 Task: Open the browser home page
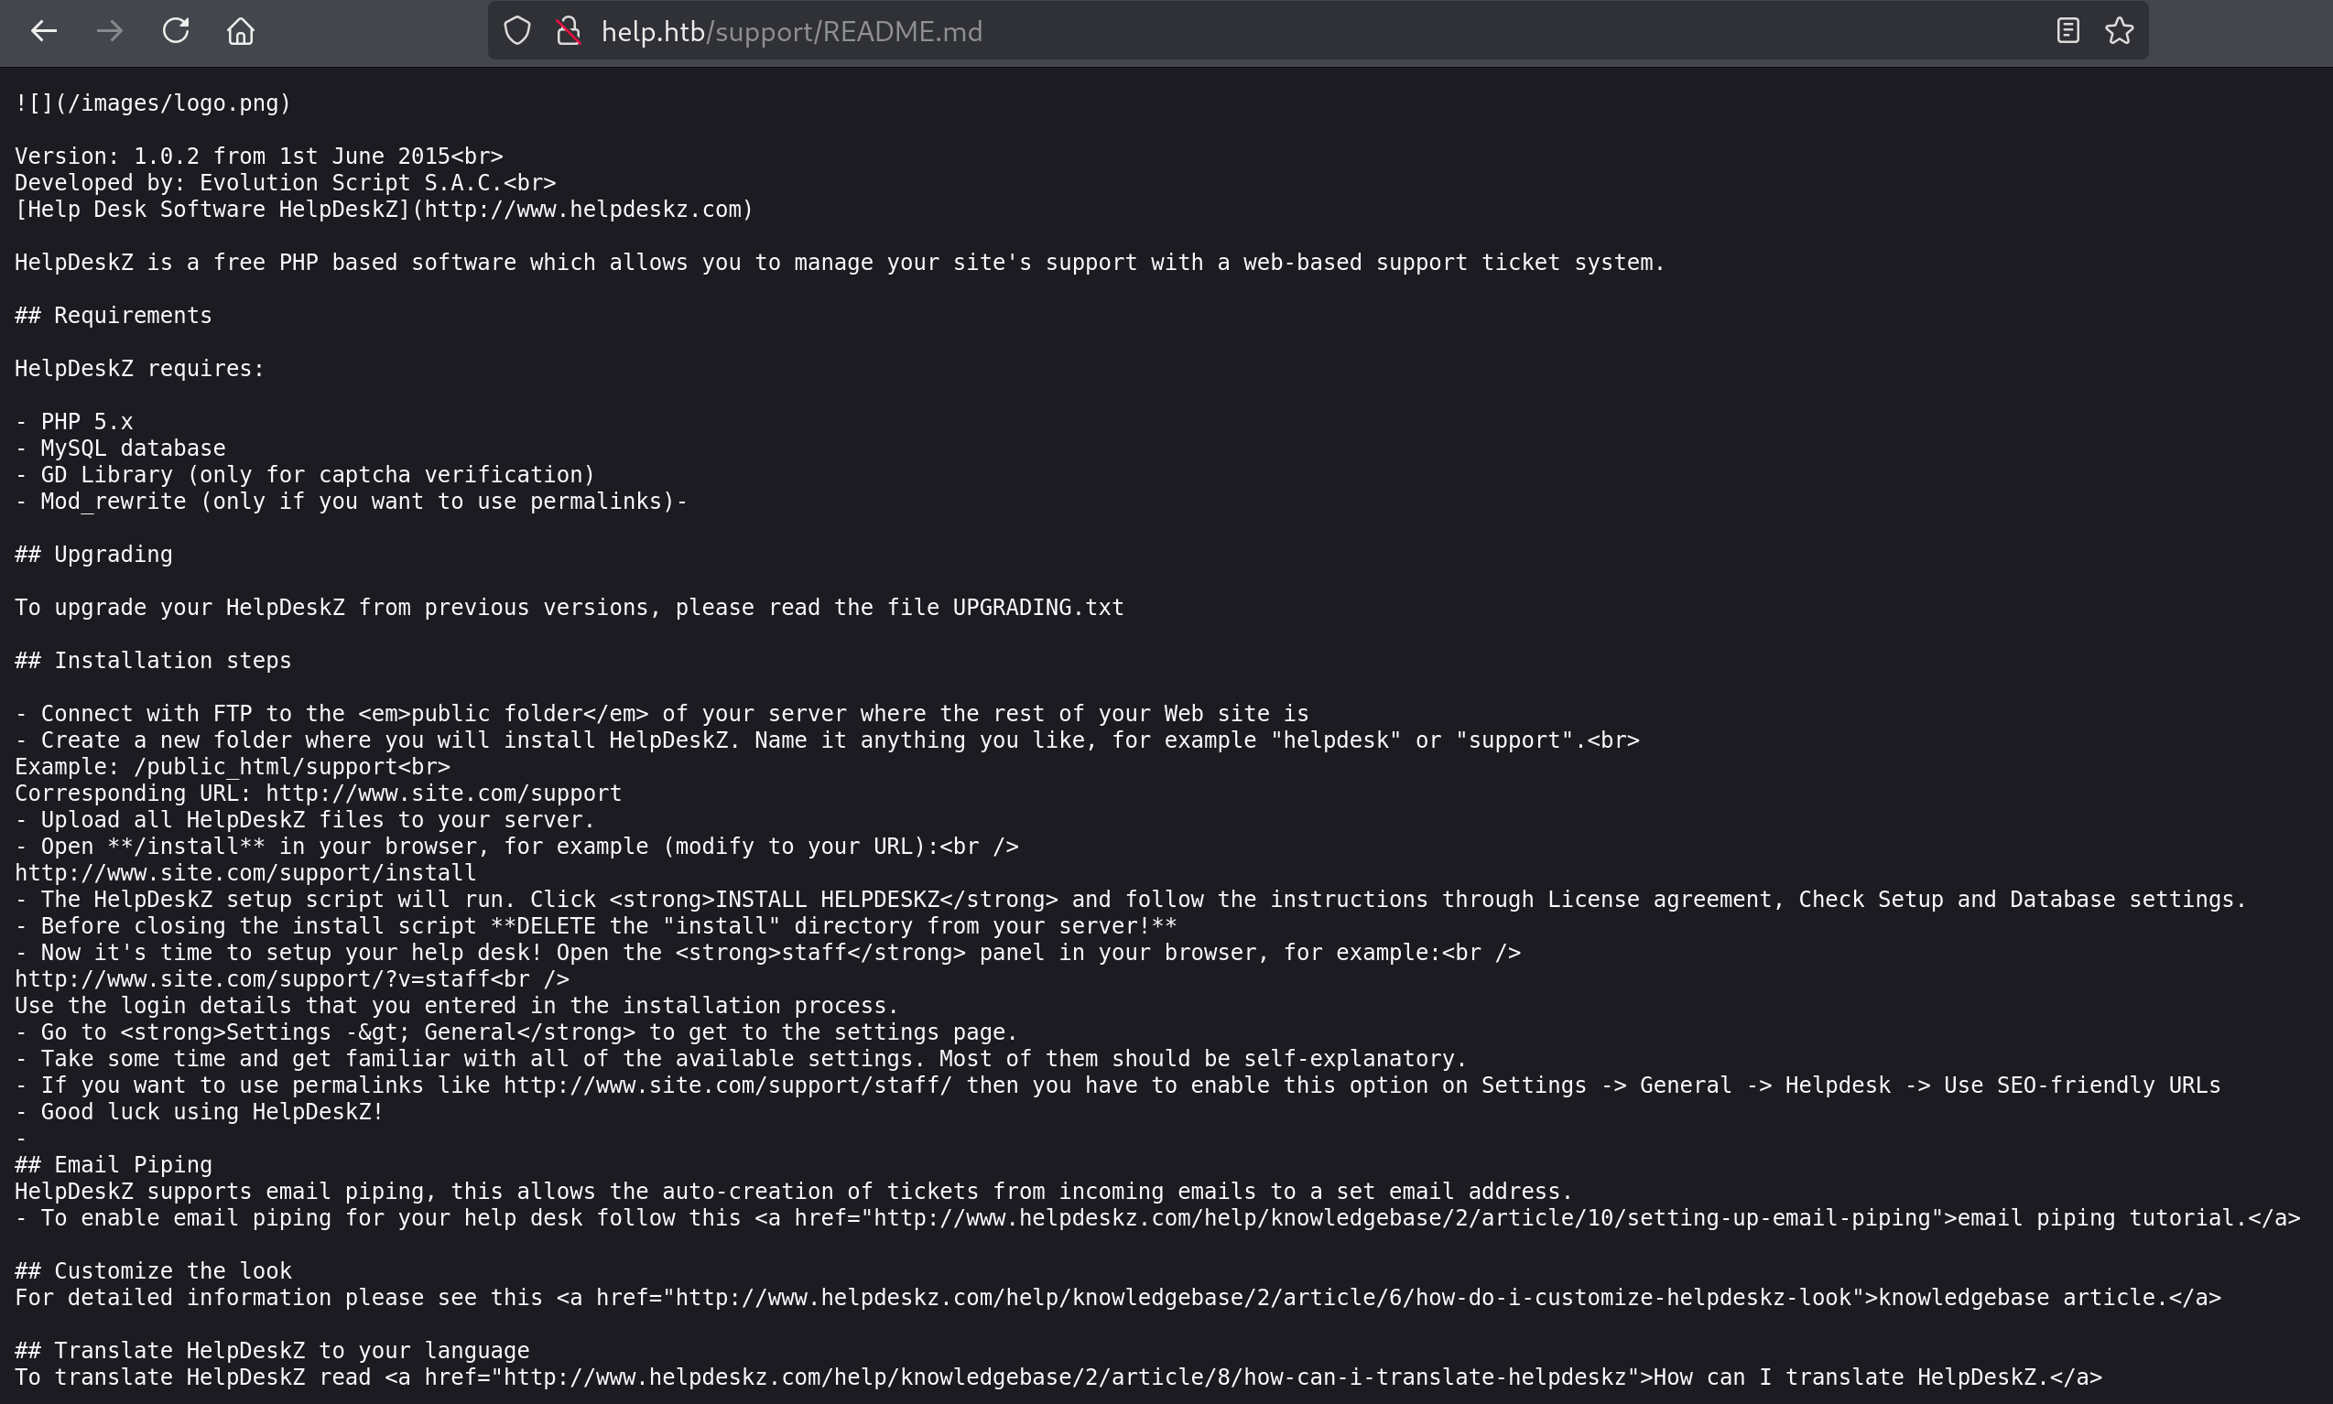pyautogui.click(x=241, y=31)
